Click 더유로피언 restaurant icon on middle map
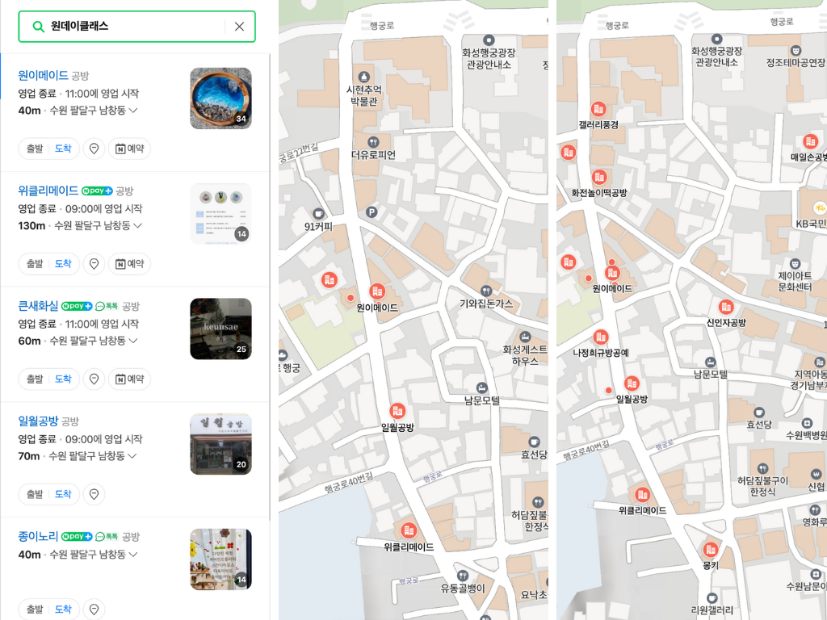Viewport: 827px width, 620px height. (373, 142)
